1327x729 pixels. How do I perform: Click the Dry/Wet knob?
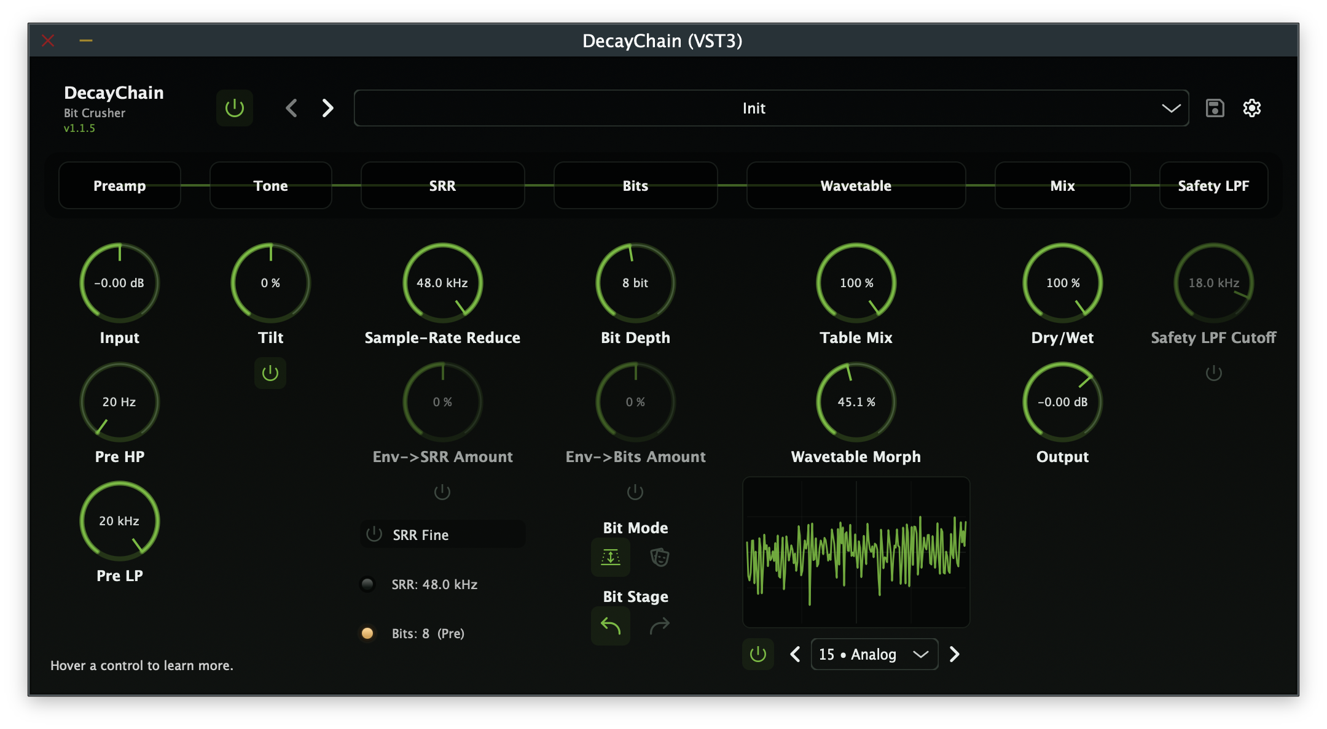pos(1062,282)
